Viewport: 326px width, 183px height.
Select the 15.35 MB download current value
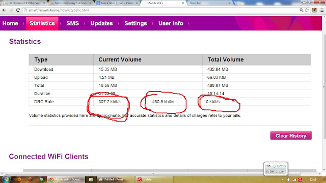click(107, 69)
